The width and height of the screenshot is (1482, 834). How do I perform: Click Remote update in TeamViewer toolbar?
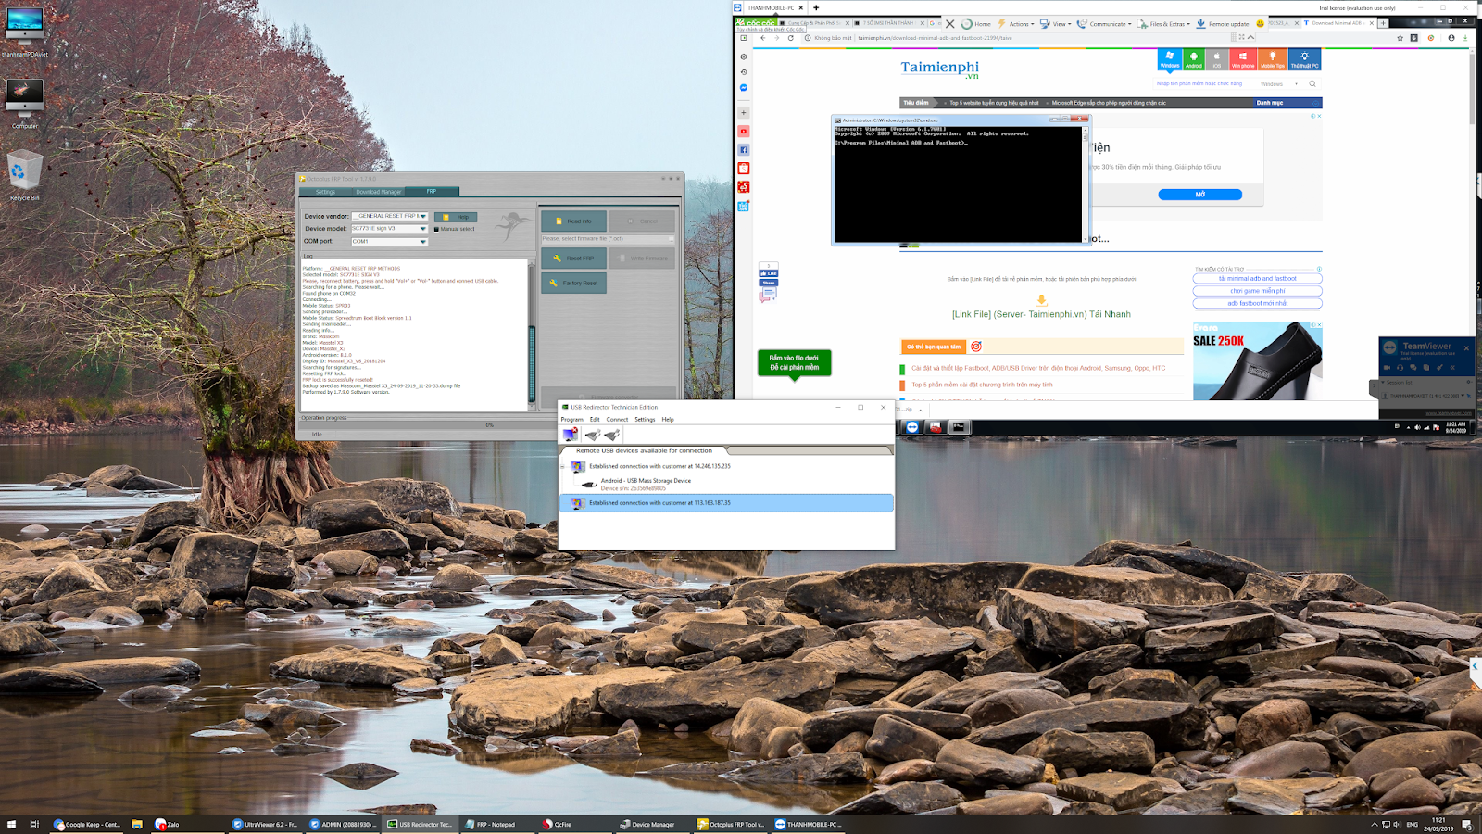tap(1223, 24)
